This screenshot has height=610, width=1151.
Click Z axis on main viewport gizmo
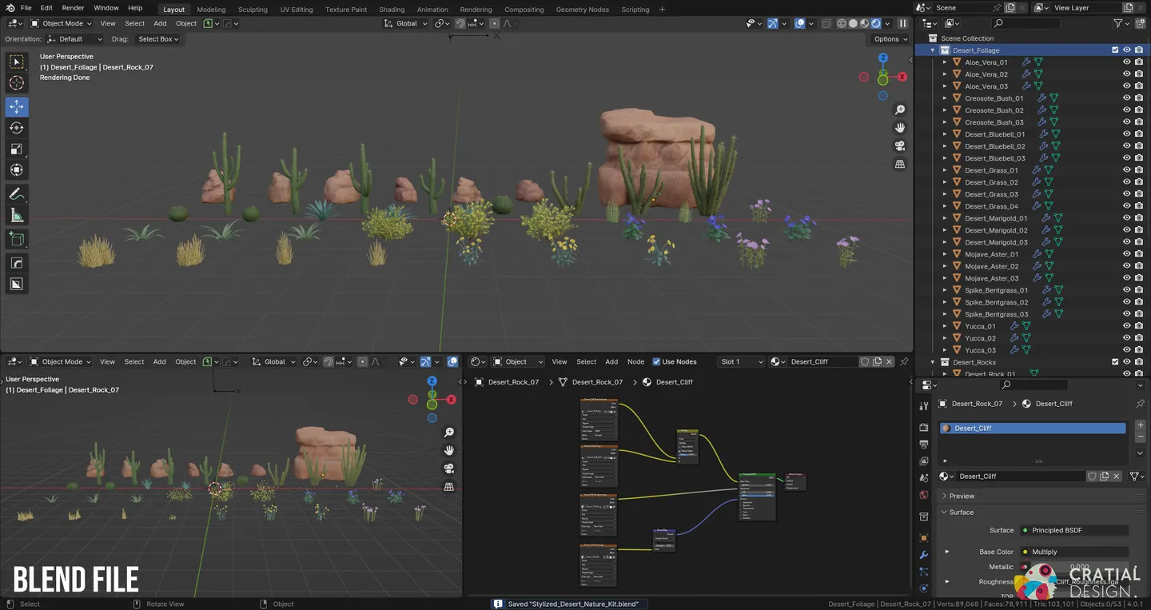[x=883, y=58]
